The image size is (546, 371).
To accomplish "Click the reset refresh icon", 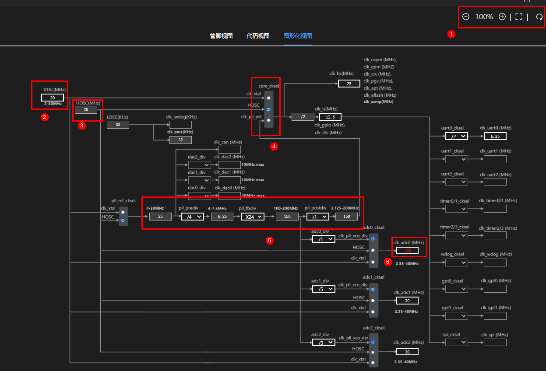I will [539, 17].
